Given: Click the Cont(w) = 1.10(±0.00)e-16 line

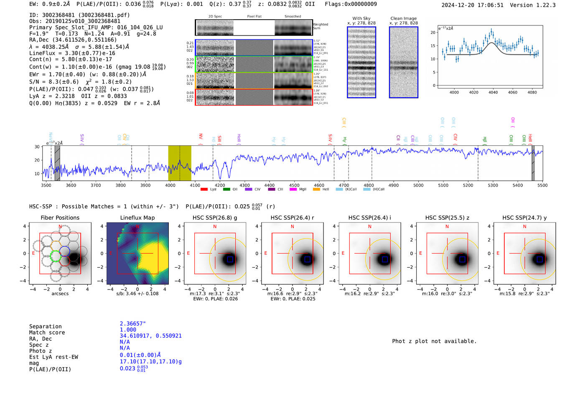Looking at the screenshot, I should click(x=97, y=67).
